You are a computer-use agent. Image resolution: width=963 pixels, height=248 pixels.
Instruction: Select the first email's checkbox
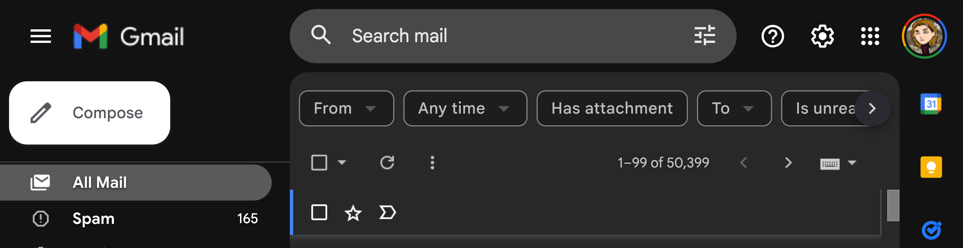tap(319, 212)
